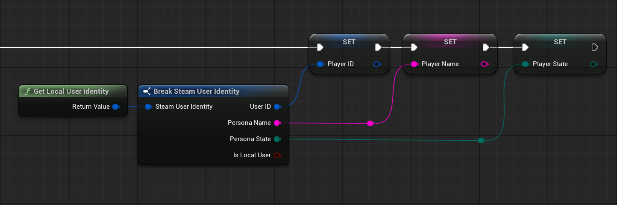617x205 pixels.
Task: Click the Player Name input pin
Action: pyautogui.click(x=414, y=64)
